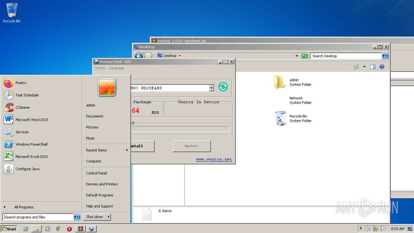Open Windows Media Player from the taskbar
The image size is (414, 233).
48,229
